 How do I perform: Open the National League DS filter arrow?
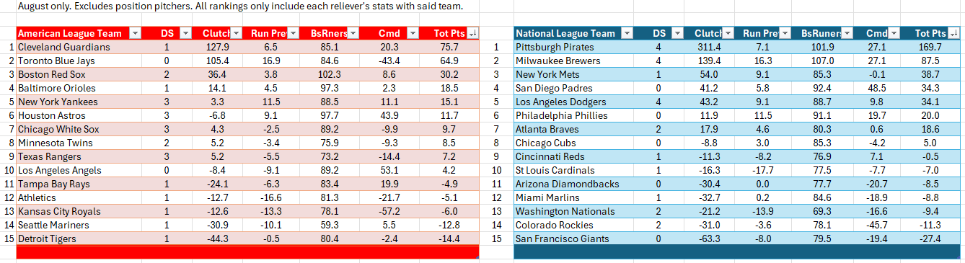677,33
